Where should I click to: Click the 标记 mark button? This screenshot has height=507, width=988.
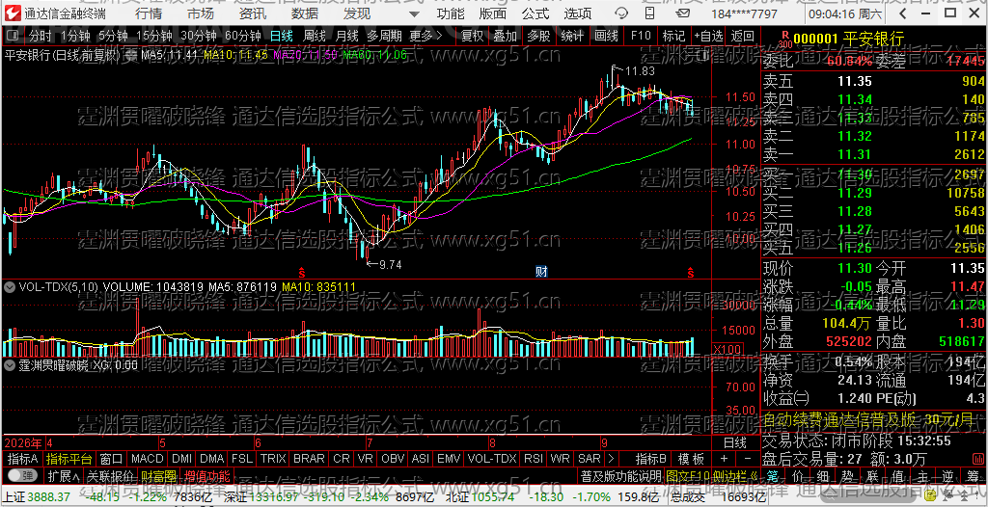pyautogui.click(x=674, y=36)
